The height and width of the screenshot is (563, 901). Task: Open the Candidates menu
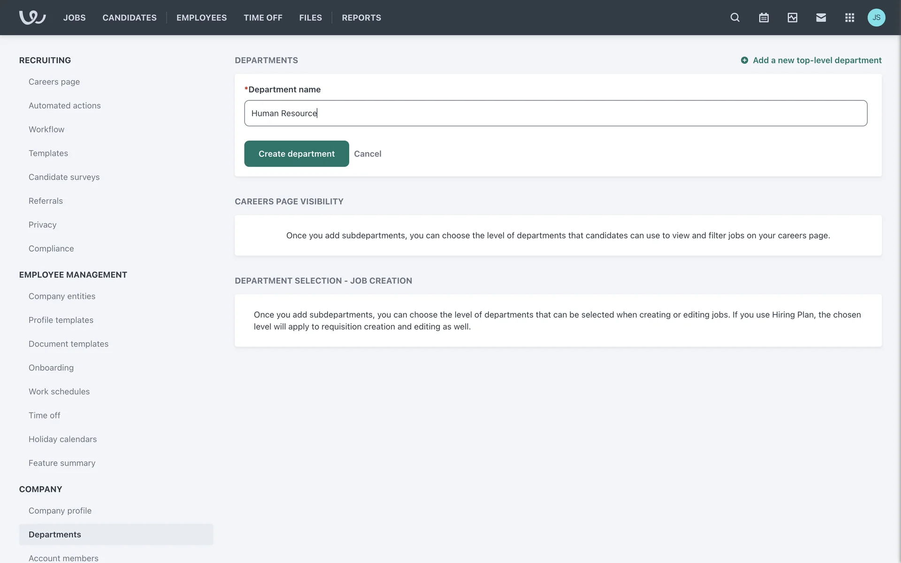pyautogui.click(x=130, y=17)
